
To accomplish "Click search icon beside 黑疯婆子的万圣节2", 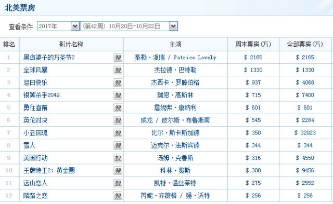I will pos(118,58).
